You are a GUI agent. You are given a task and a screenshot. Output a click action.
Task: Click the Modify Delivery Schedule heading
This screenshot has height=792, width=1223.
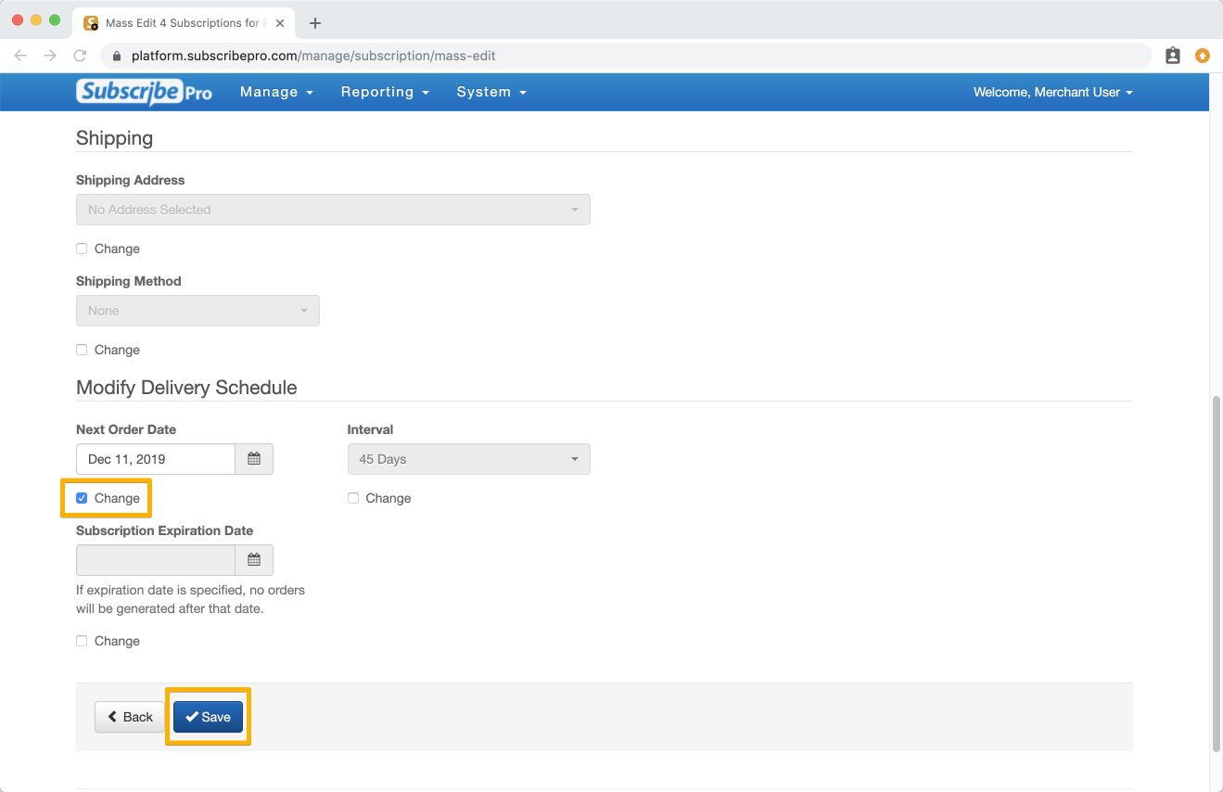coord(186,388)
